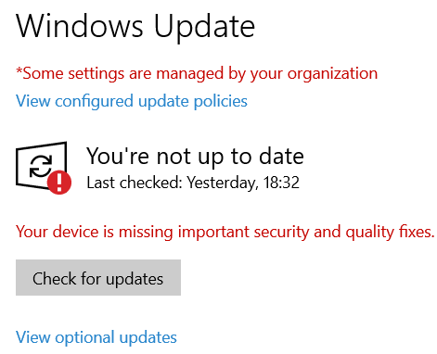
Task: Open View configured update policies link
Action: click(x=132, y=101)
